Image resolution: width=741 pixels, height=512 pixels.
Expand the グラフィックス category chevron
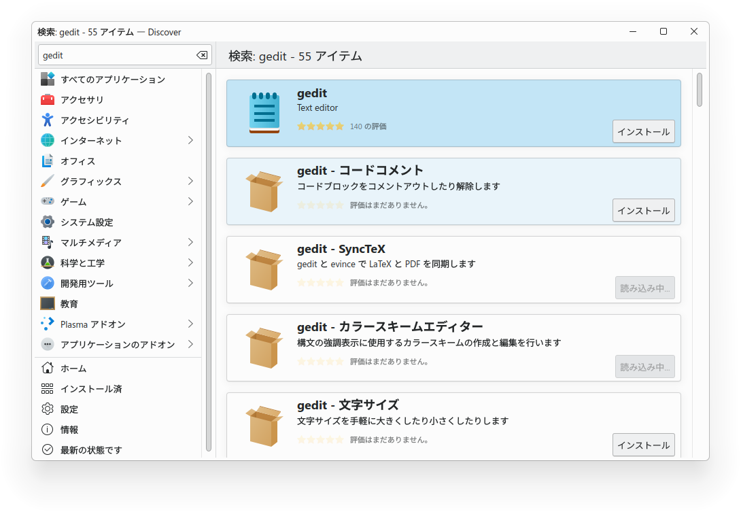coord(190,181)
